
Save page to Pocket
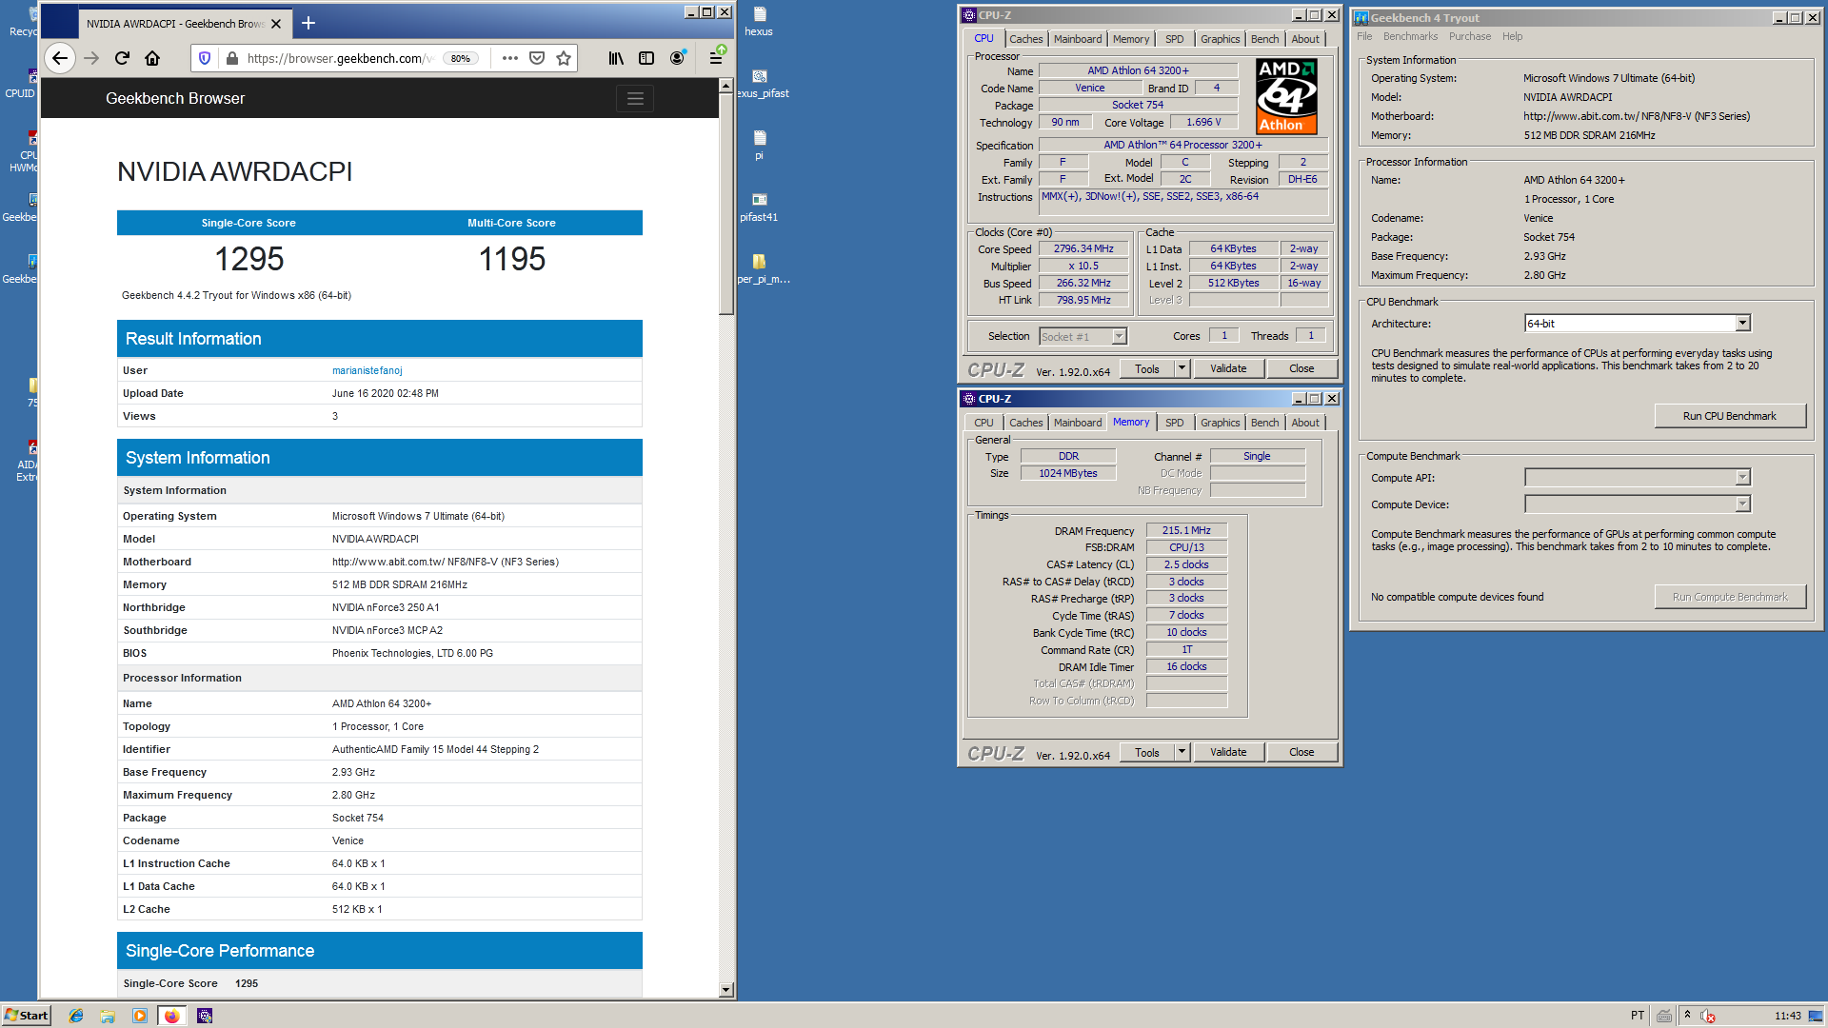[x=537, y=58]
